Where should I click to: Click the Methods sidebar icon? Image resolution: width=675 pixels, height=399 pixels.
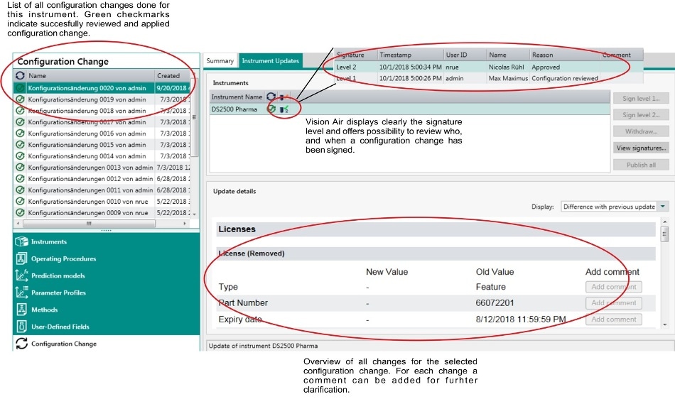[x=21, y=310]
